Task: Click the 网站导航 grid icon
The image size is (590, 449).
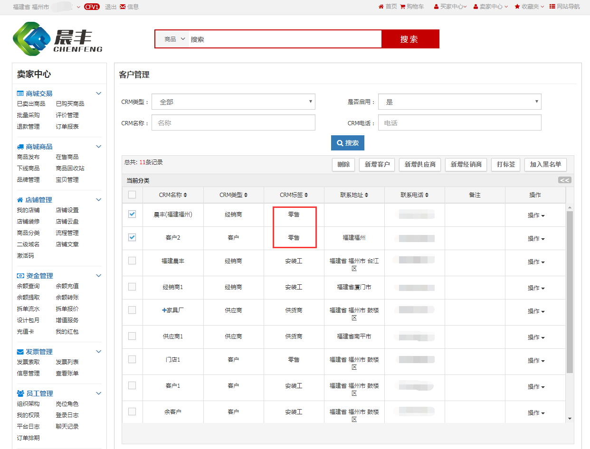Action: 552,7
